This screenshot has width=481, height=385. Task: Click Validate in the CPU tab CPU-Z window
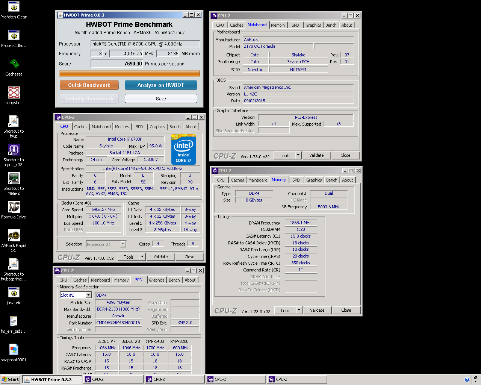[160, 257]
